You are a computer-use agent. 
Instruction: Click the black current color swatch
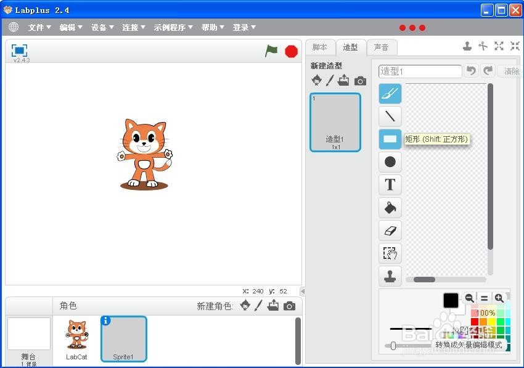(x=451, y=300)
